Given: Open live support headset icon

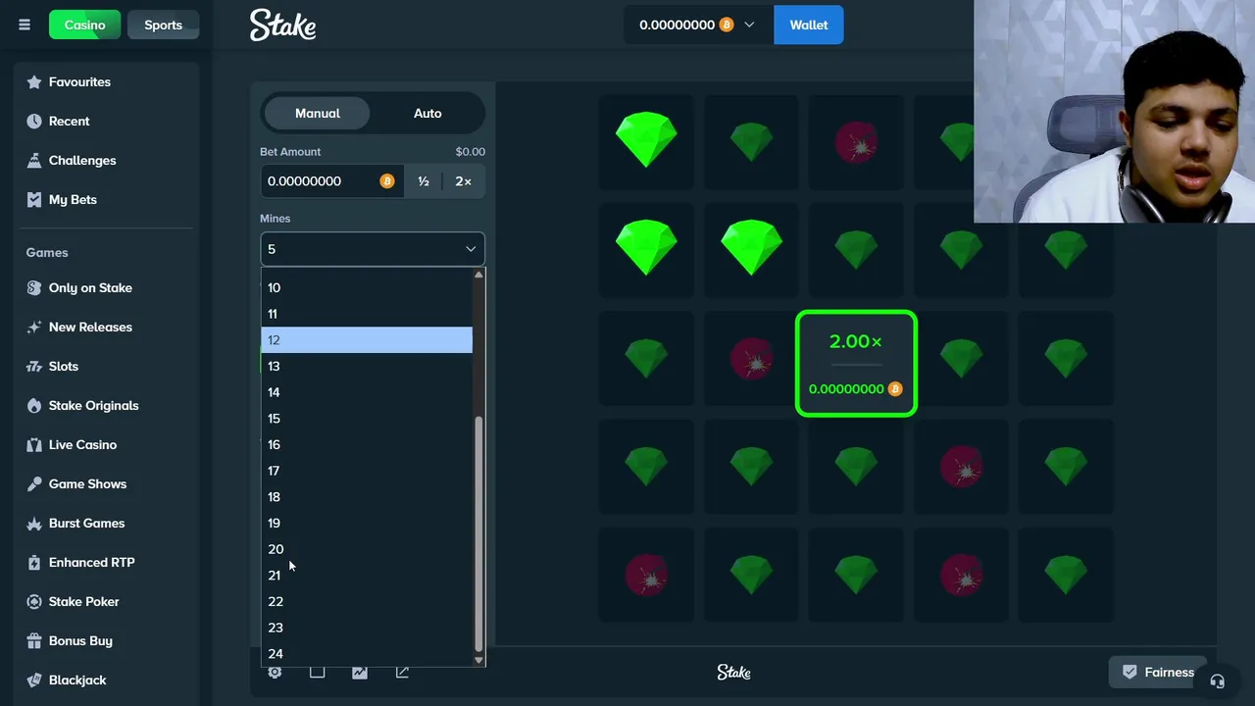Looking at the screenshot, I should 1217,681.
